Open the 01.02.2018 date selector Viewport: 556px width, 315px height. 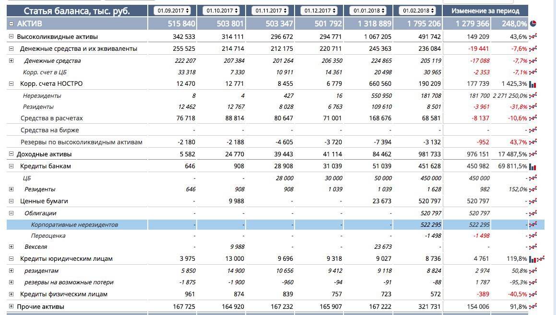tap(418, 11)
